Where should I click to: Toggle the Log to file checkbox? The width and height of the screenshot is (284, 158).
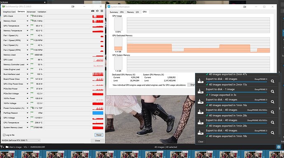4,135
